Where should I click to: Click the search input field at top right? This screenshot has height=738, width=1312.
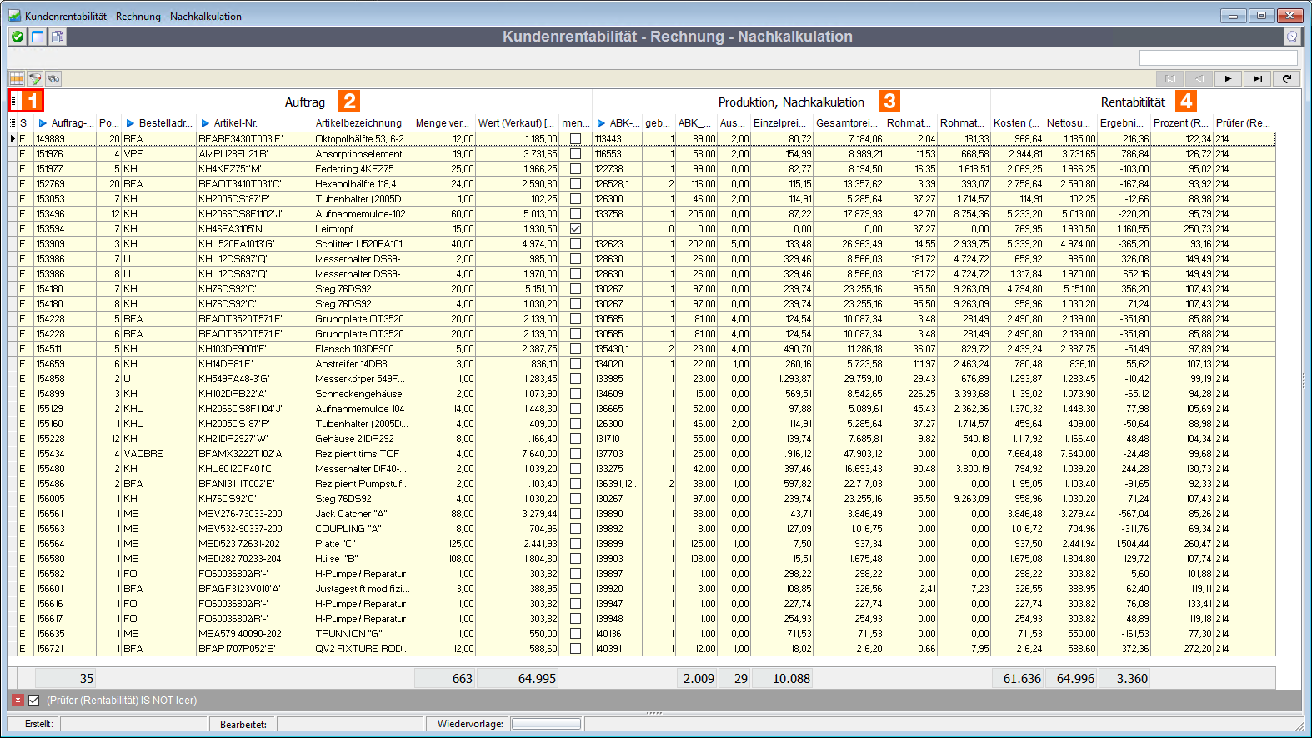pyautogui.click(x=1218, y=57)
